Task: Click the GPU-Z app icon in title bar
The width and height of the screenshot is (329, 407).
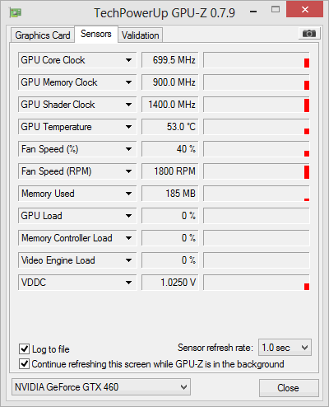Action: tap(16, 12)
